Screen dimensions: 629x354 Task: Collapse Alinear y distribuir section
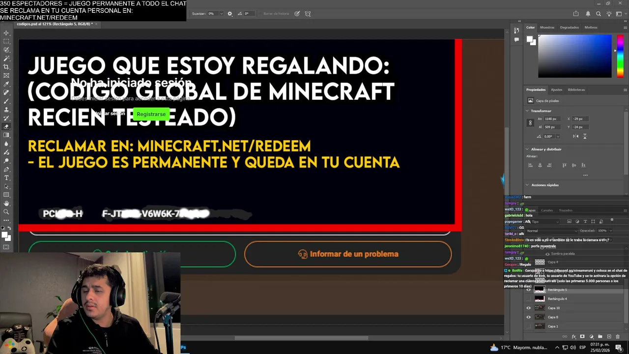527,149
